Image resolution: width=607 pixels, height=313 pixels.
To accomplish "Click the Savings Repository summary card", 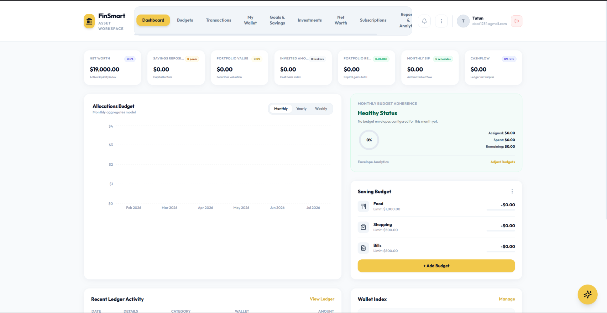I will 176,68.
